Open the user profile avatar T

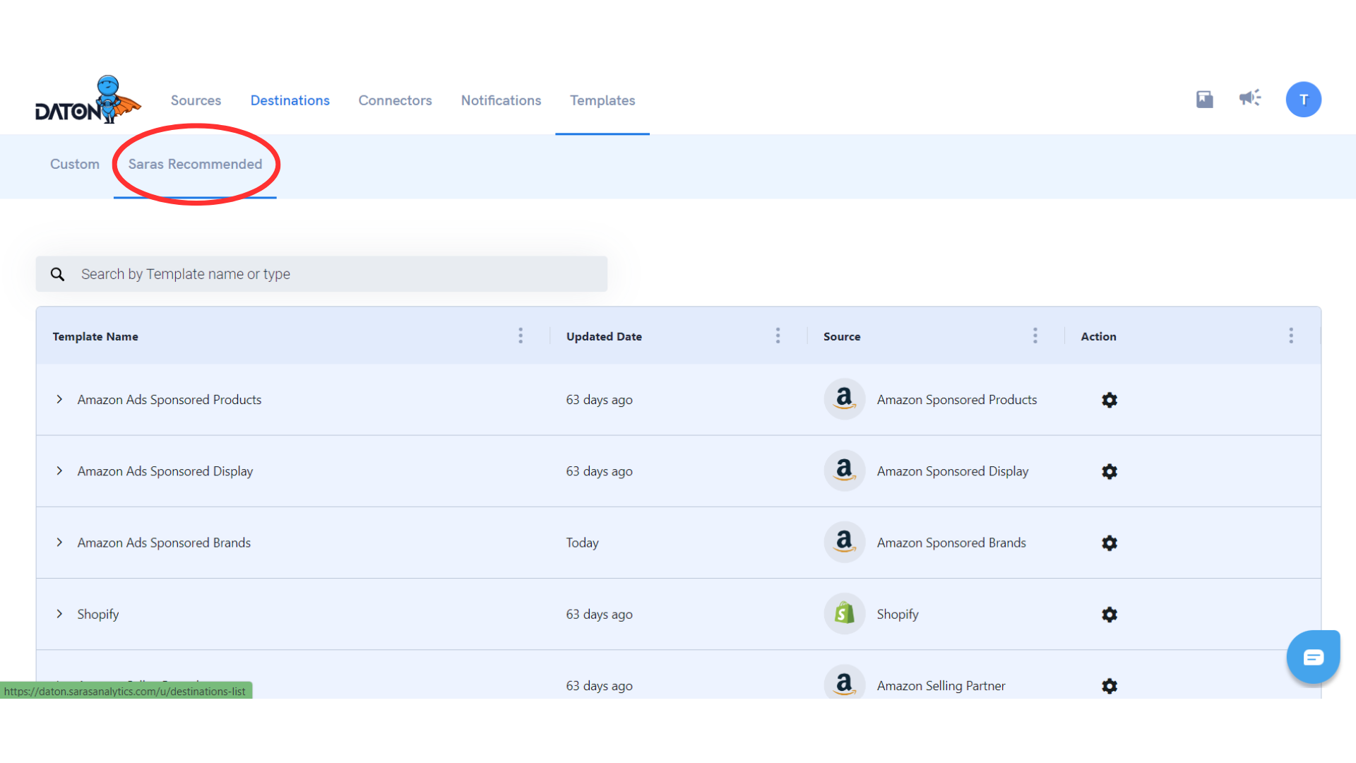click(1303, 100)
